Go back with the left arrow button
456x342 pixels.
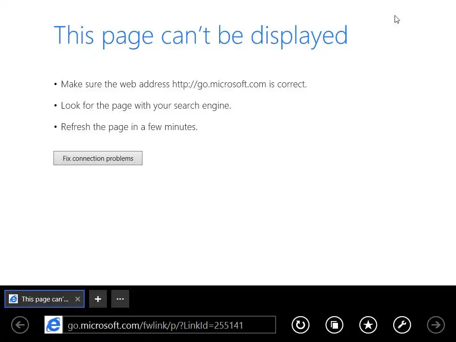point(20,325)
